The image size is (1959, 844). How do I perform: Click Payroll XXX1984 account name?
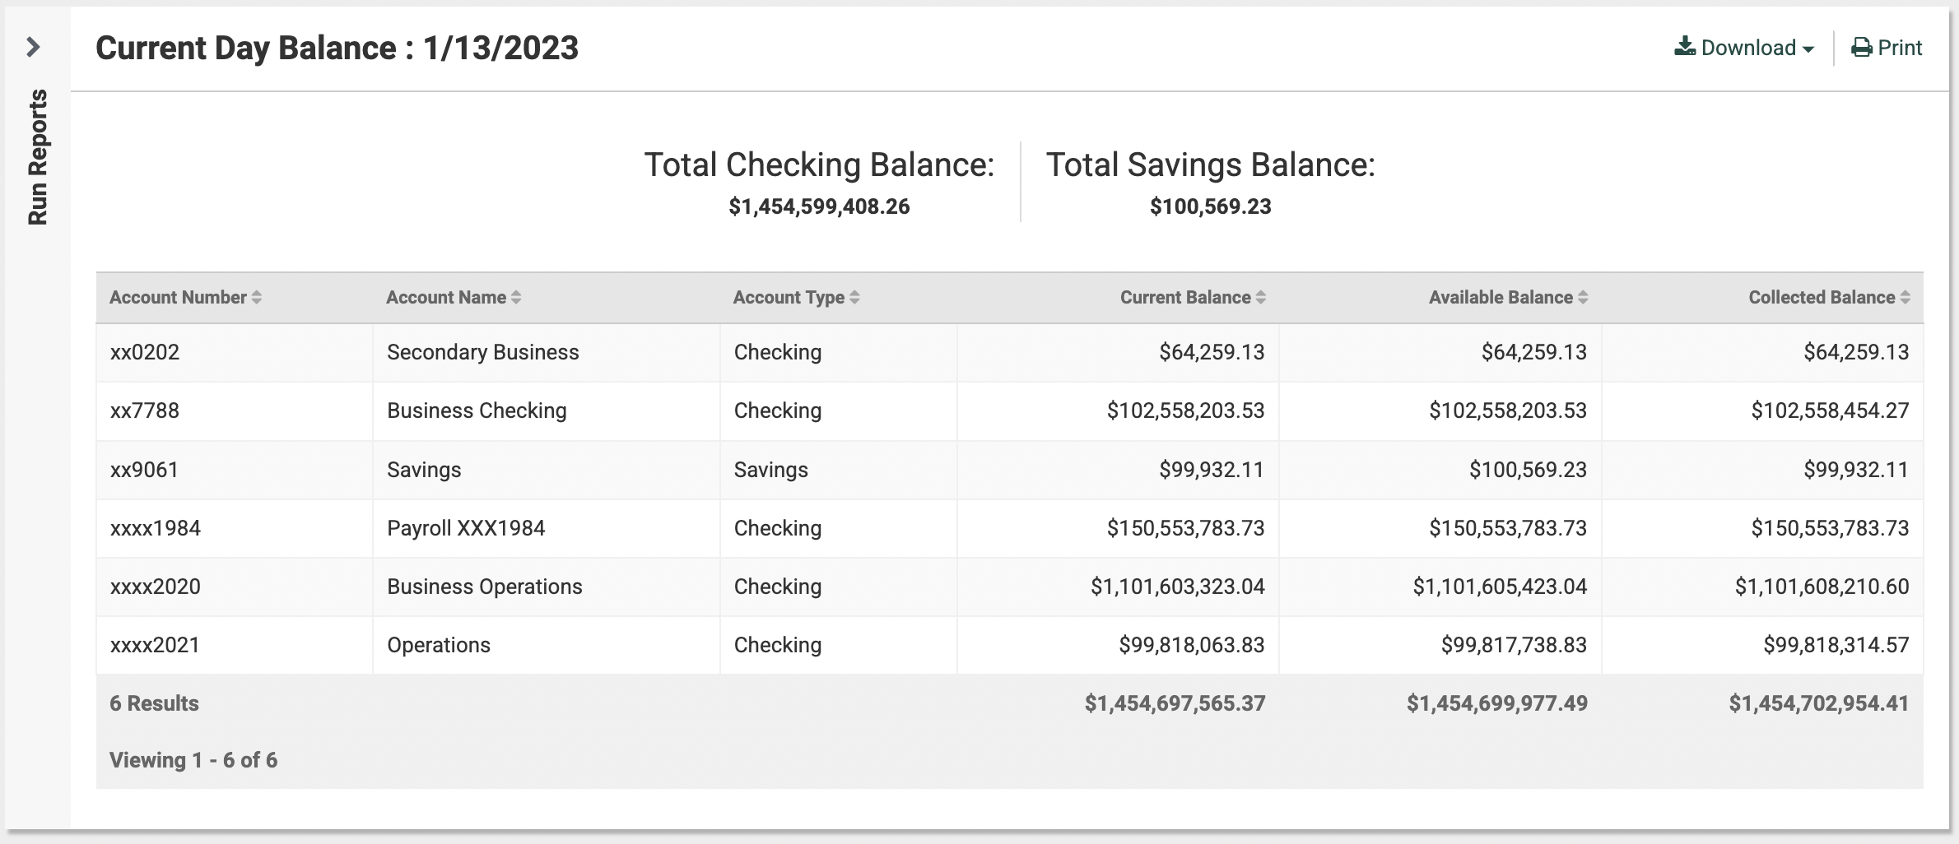pyautogui.click(x=466, y=528)
